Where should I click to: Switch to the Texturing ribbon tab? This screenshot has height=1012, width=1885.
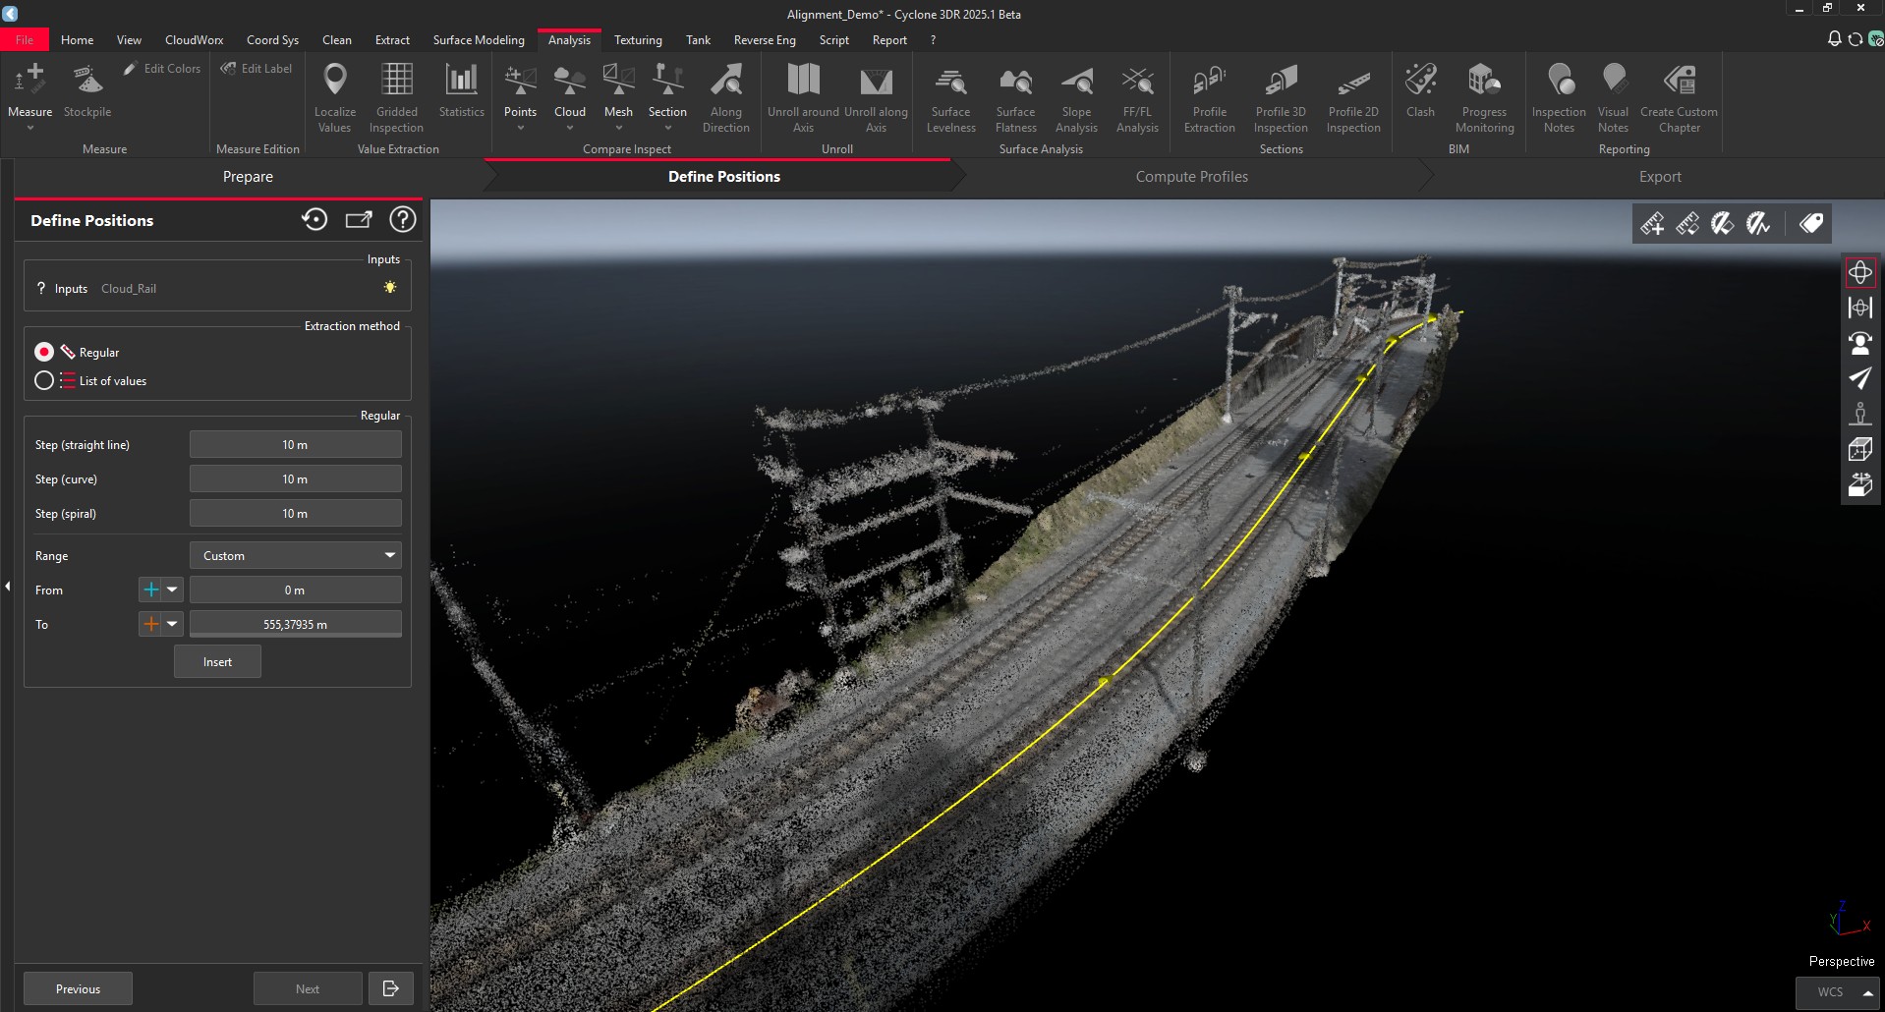(x=637, y=40)
